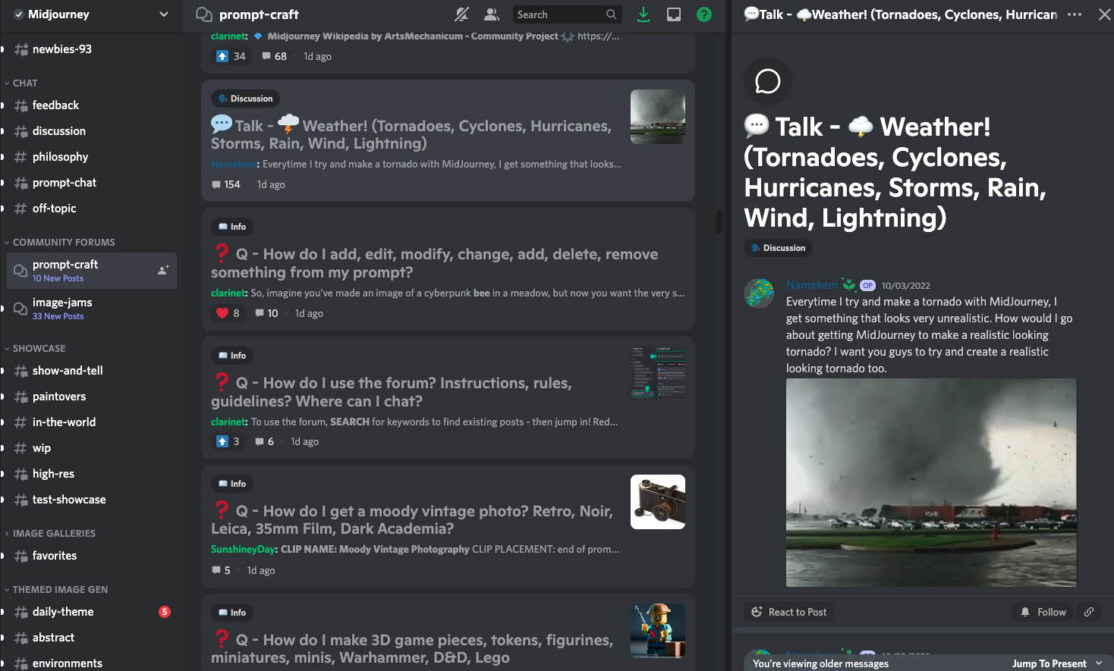Toggle notification mute bell in header
The width and height of the screenshot is (1114, 671).
coord(461,14)
